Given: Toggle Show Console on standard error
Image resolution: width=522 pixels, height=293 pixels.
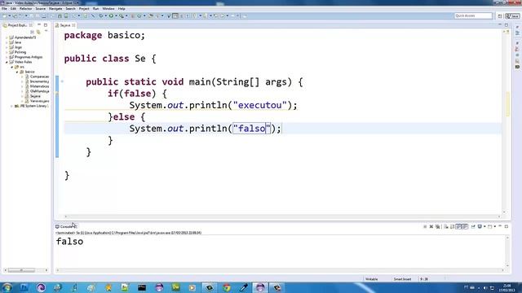Looking at the screenshot, I should click(x=465, y=226).
